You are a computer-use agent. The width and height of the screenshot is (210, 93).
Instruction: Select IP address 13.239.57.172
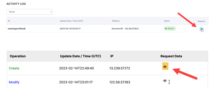pos(120,68)
